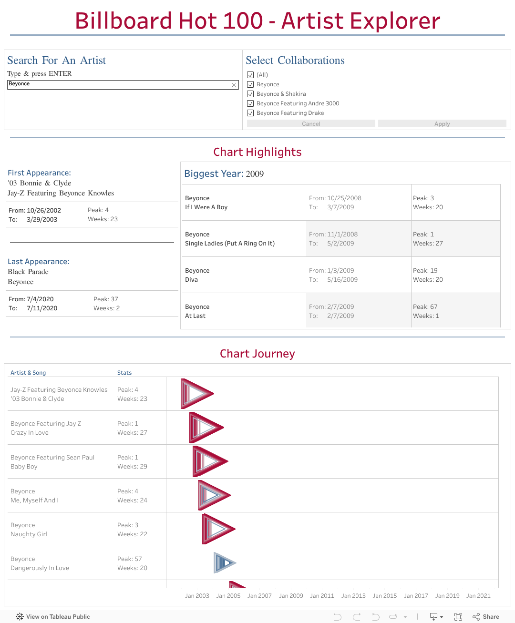Select the blue Dangerously In Love triangle mark
The width and height of the screenshot is (515, 623).
(x=224, y=563)
